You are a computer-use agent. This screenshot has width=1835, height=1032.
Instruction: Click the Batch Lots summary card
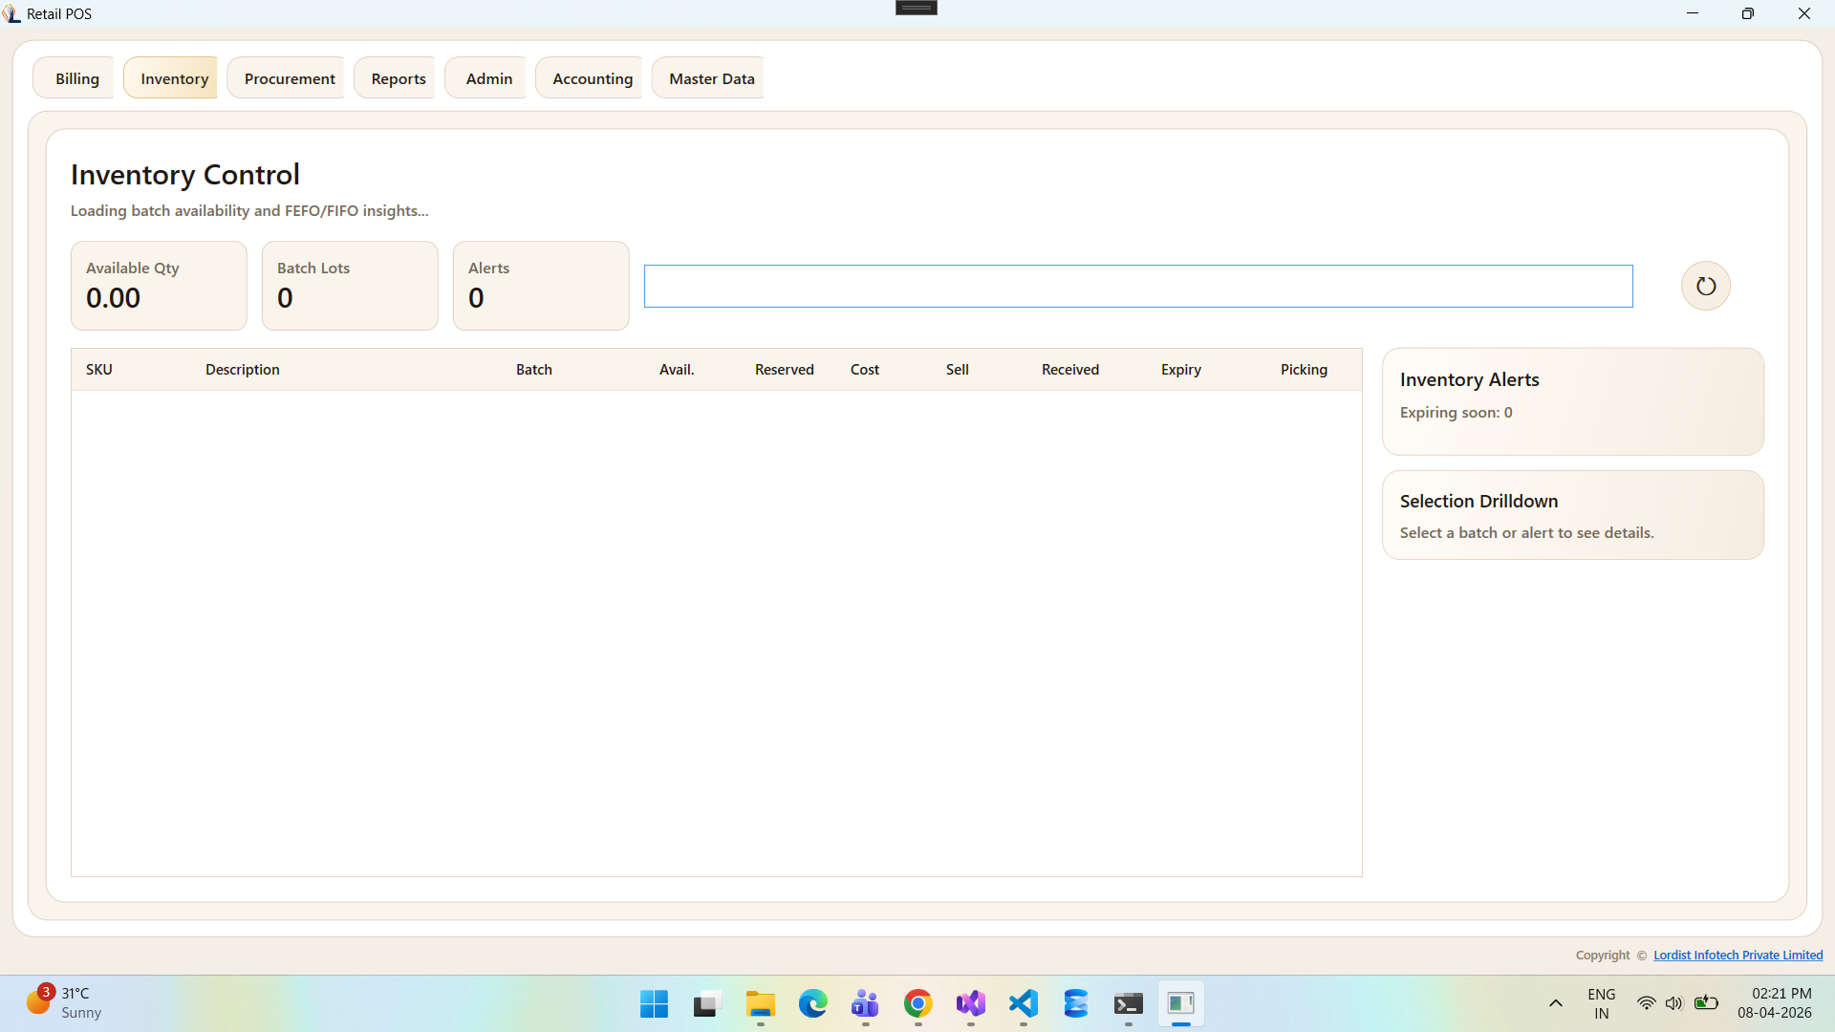(350, 286)
